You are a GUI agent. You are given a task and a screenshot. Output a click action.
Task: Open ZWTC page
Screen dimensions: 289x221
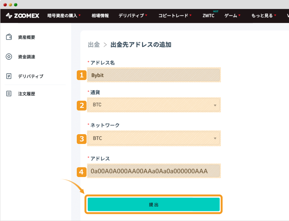(208, 16)
